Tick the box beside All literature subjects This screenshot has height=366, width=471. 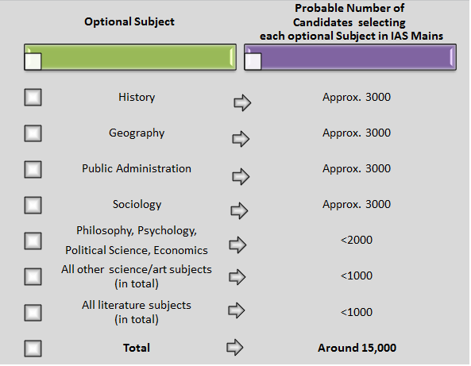pos(33,313)
